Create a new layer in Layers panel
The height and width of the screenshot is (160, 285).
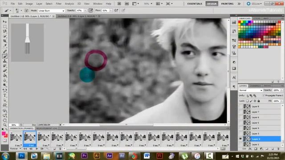pyautogui.click(x=273, y=149)
